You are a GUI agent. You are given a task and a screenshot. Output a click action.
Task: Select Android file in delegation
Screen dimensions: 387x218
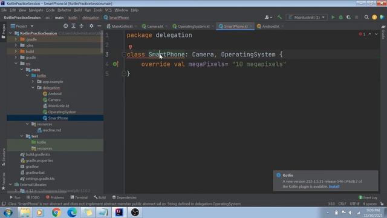55,94
